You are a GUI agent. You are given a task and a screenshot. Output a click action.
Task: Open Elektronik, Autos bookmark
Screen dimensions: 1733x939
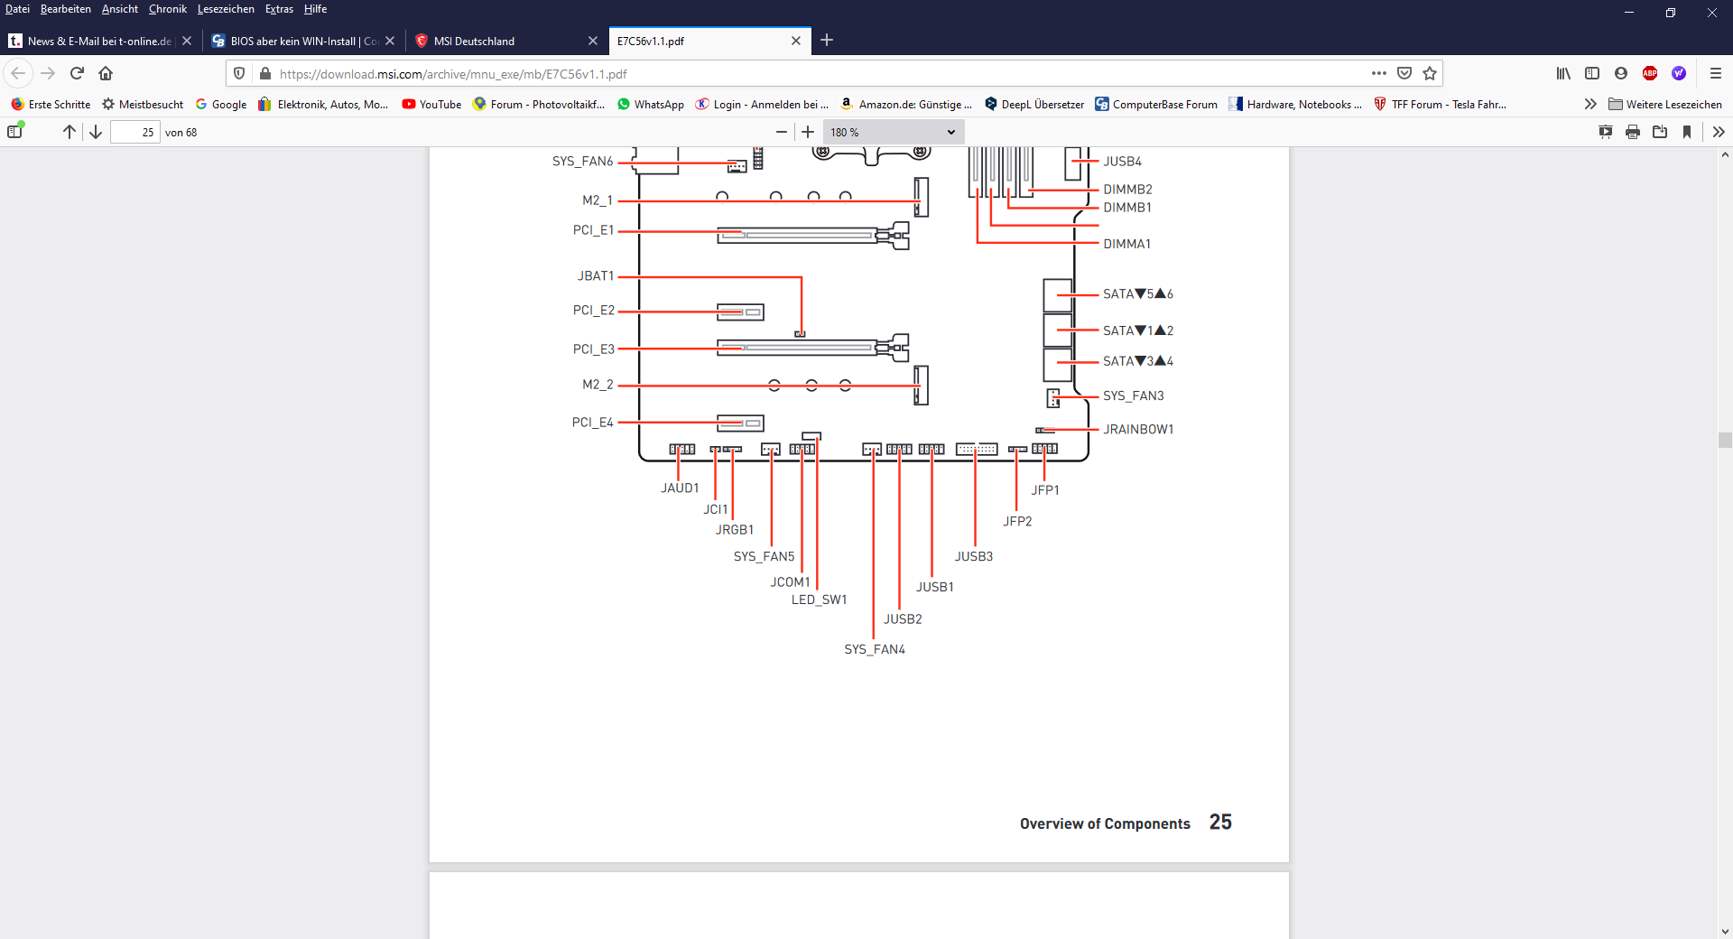[323, 105]
